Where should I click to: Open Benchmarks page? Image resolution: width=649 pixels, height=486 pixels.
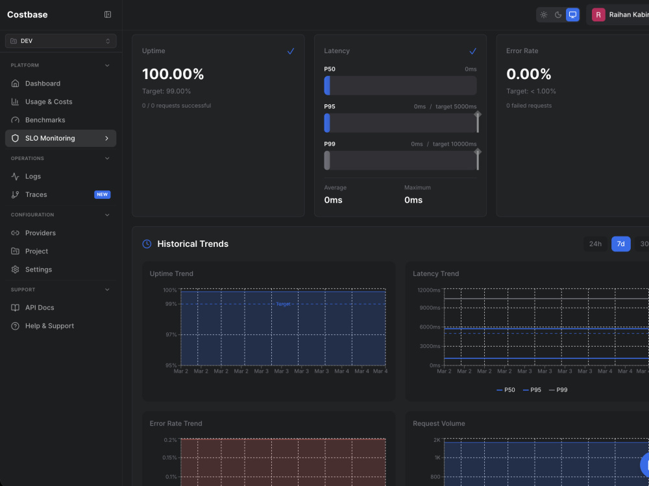tap(60, 120)
